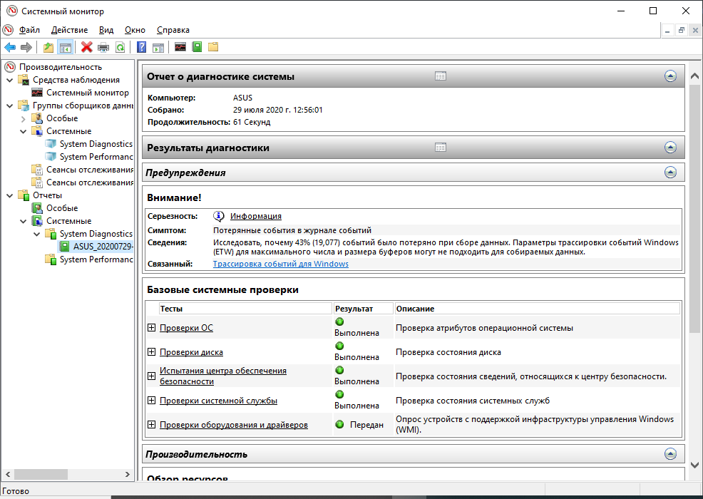
Task: Expand the plus box for 'Проверки системной службы'
Action: [152, 401]
